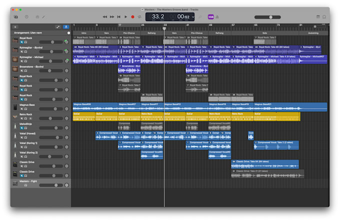340x221 pixels.
Task: Open takes menu on Classic Drive: Take 21
Action: pyautogui.click(x=234, y=171)
